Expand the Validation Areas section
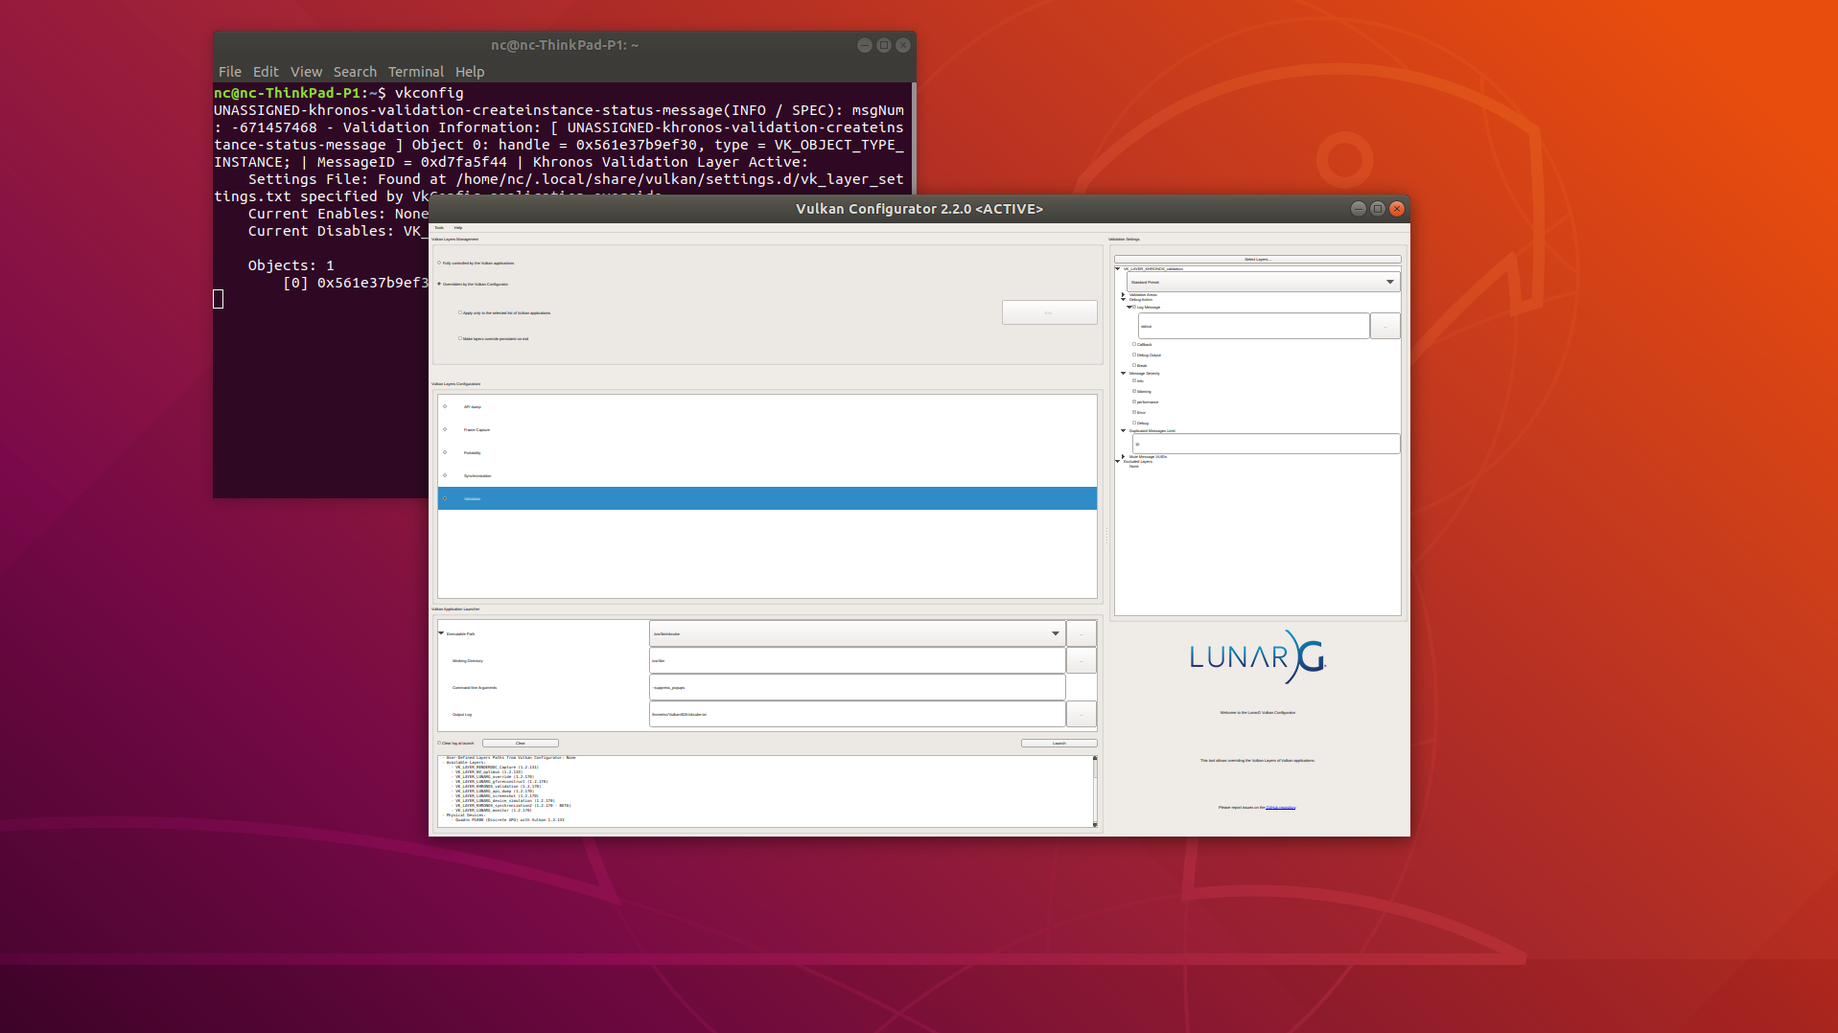 click(x=1123, y=295)
